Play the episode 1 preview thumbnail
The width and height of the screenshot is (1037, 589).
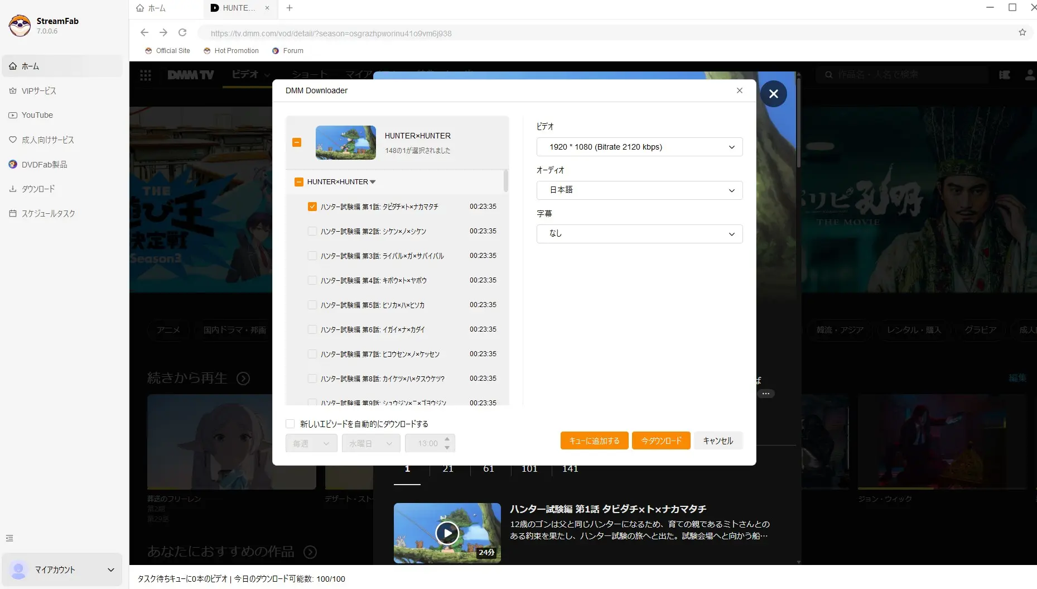447,533
